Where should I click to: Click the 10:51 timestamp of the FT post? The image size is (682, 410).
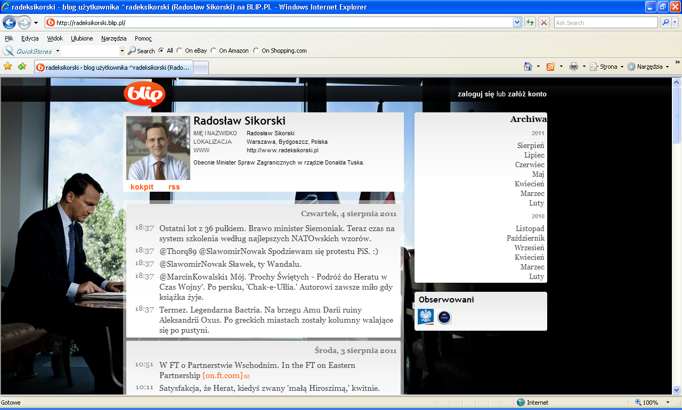point(144,365)
